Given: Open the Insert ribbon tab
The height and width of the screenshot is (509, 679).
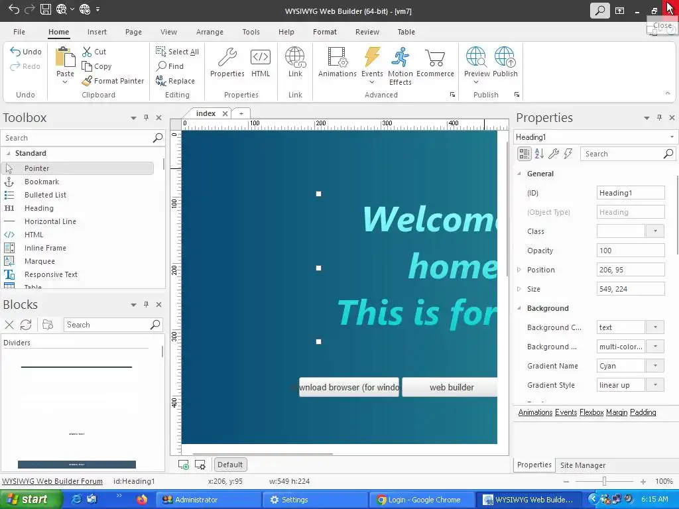Looking at the screenshot, I should pos(97,32).
